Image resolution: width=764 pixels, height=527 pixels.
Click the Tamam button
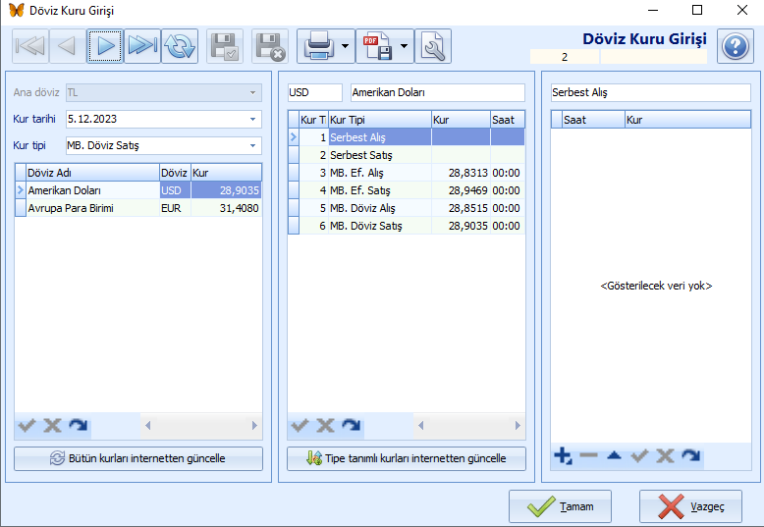tap(560, 506)
